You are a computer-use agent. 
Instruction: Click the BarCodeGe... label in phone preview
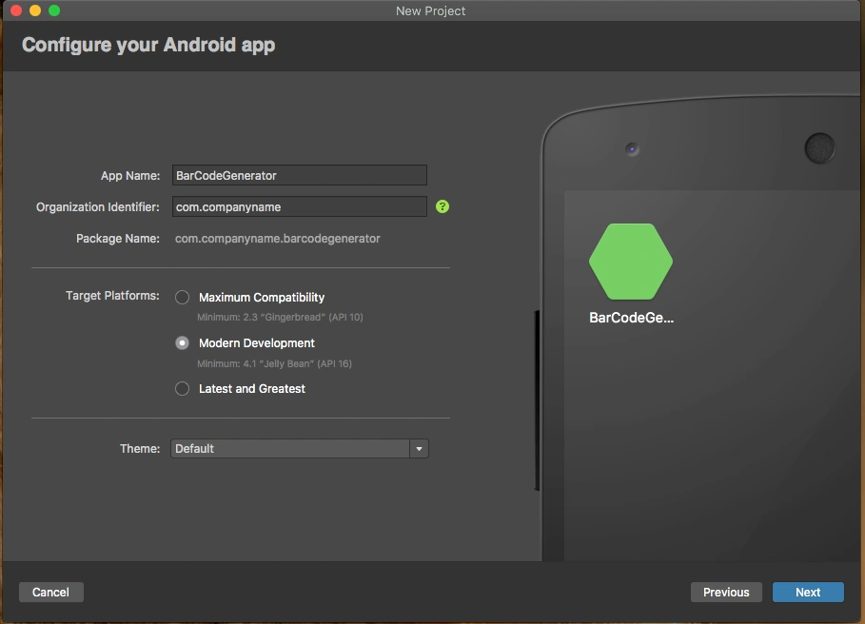click(x=631, y=318)
